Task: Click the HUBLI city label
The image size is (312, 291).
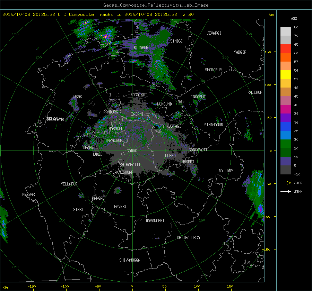Action: point(97,154)
